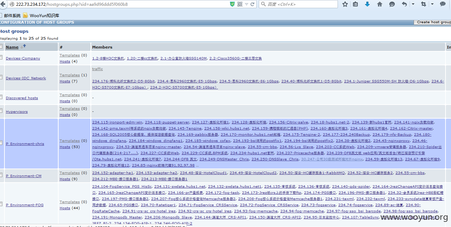Open the Devices-Company host group

(23, 58)
